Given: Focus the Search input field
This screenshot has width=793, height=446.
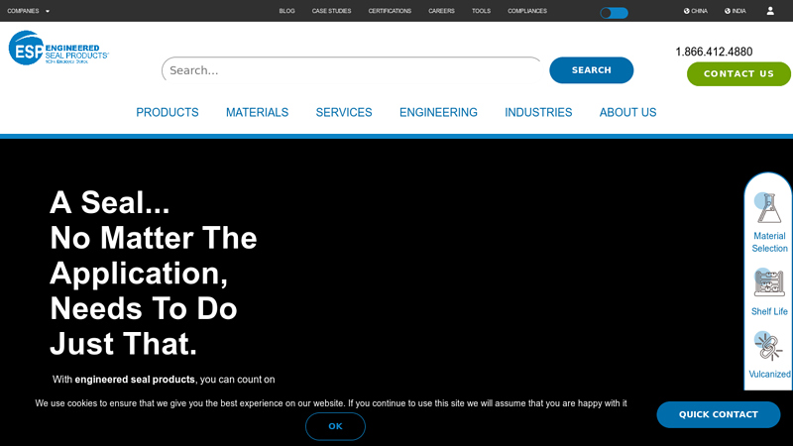Looking at the screenshot, I should click(352, 70).
